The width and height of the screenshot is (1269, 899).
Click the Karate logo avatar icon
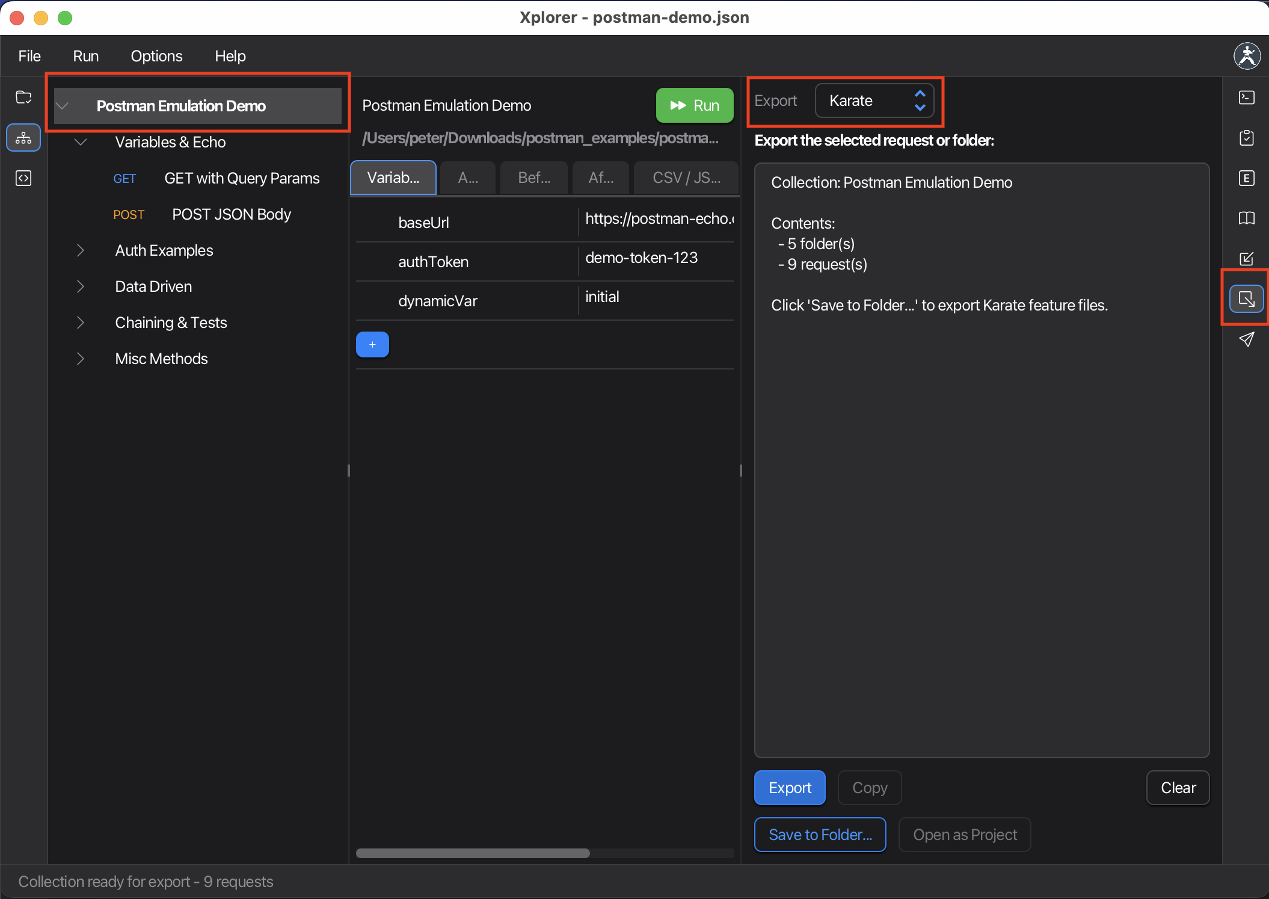1247,56
